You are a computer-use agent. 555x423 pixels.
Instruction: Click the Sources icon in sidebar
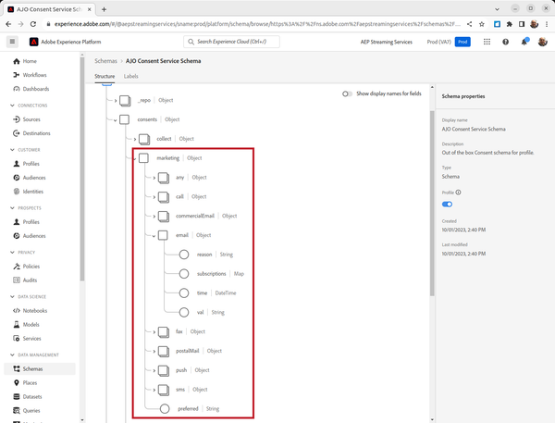[x=17, y=119]
